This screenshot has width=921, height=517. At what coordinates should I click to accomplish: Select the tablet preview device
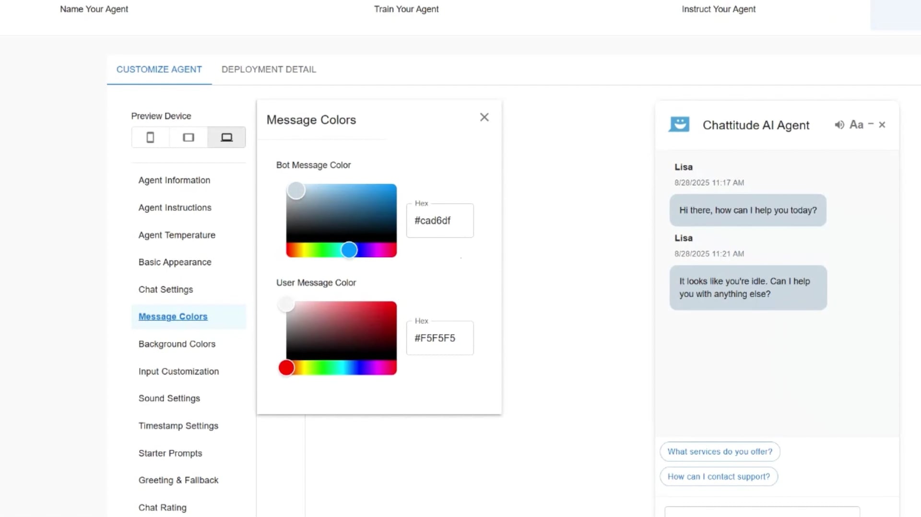click(189, 138)
